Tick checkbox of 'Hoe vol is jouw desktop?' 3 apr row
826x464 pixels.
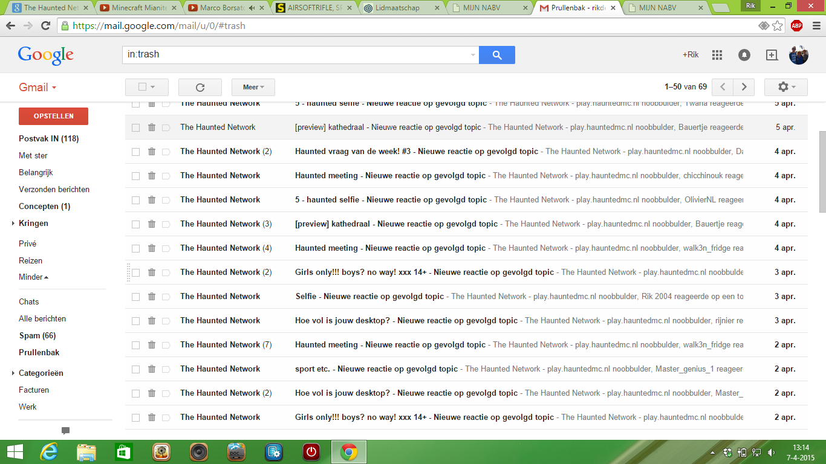(x=135, y=321)
